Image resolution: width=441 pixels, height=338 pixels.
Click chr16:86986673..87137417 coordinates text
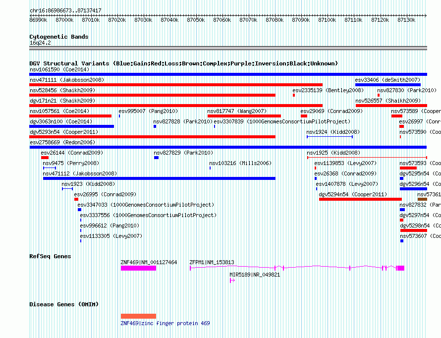65,10
